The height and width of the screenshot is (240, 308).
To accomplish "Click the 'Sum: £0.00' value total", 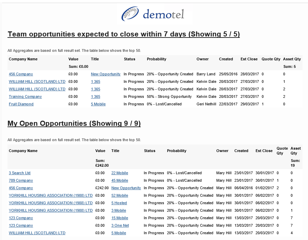I will (78, 66).
